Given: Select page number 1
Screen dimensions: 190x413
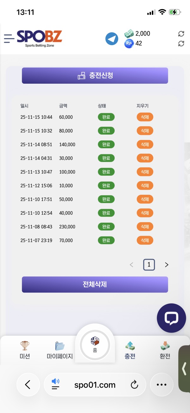Looking at the screenshot, I should (149, 264).
